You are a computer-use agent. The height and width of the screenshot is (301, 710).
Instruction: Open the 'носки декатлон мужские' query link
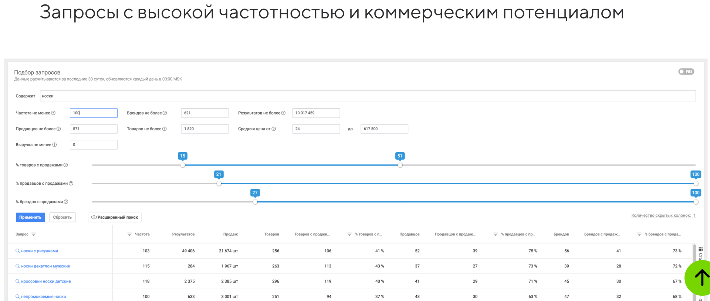pyautogui.click(x=45, y=266)
